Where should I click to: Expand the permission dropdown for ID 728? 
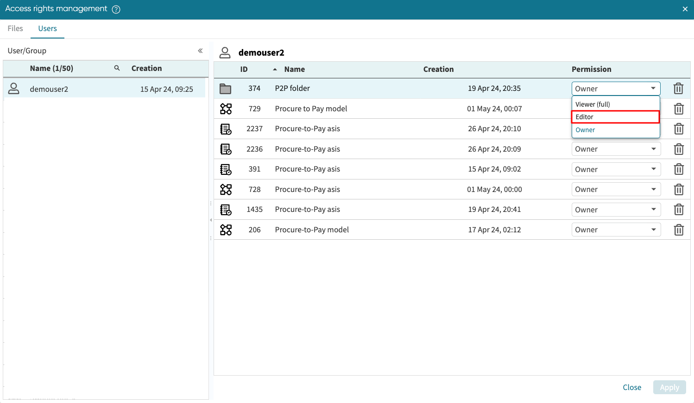pos(616,190)
